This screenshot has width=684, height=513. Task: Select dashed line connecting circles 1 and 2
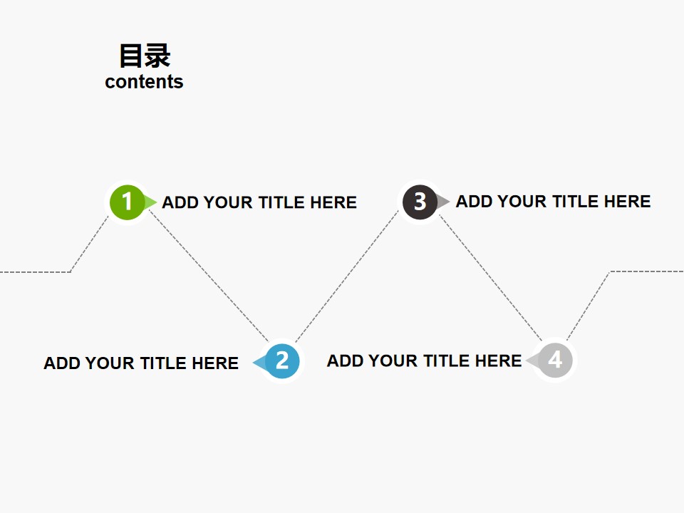tap(209, 276)
